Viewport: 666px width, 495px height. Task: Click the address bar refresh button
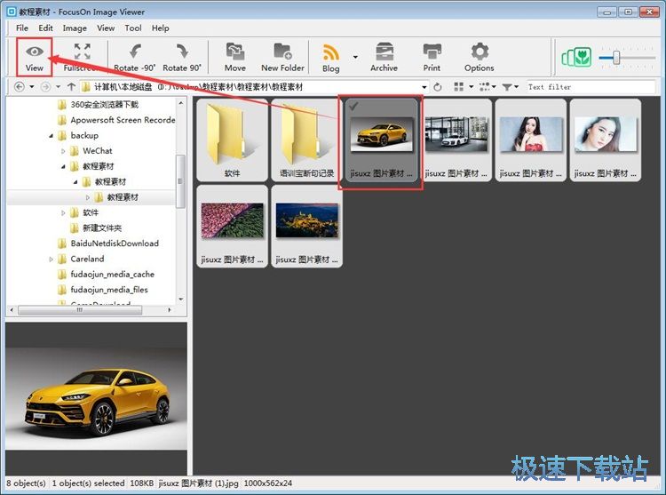pos(437,87)
